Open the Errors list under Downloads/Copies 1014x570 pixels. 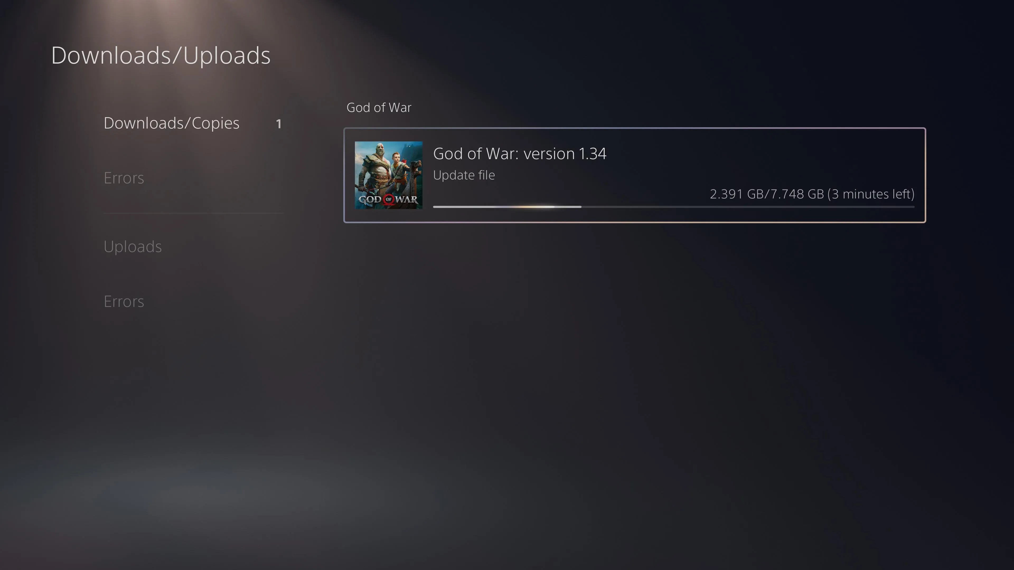pos(124,178)
